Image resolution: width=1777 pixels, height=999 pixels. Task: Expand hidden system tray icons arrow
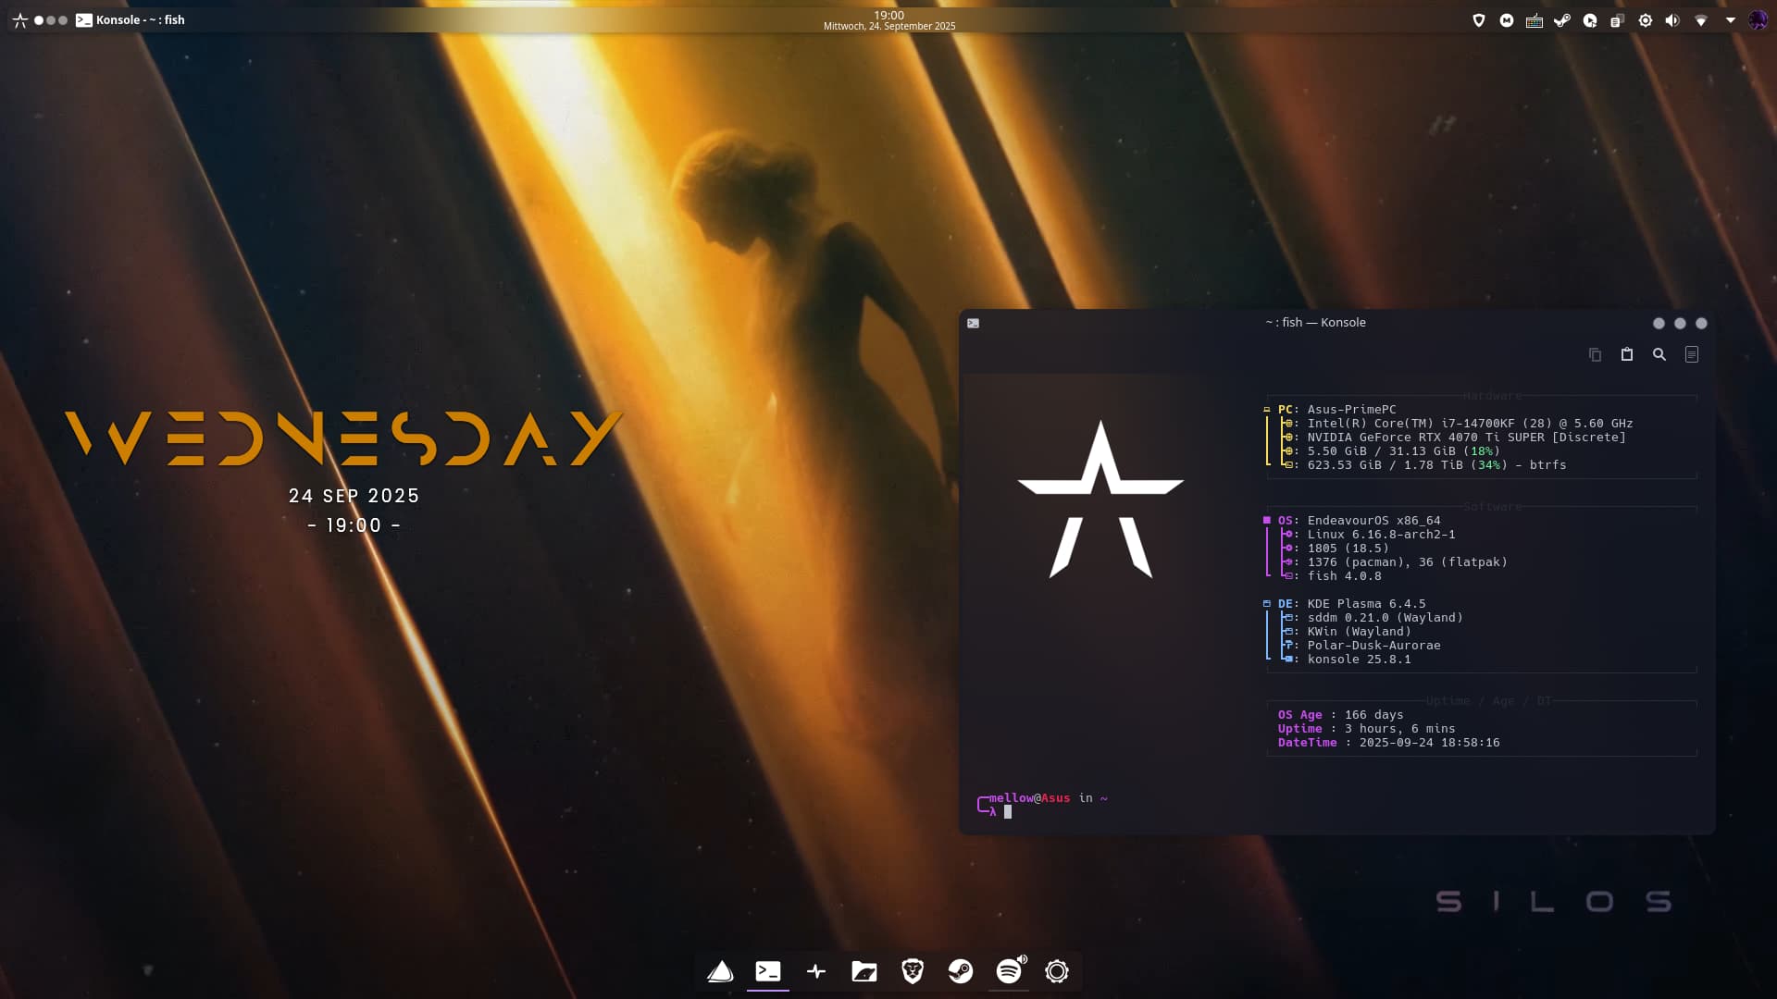pos(1731,20)
